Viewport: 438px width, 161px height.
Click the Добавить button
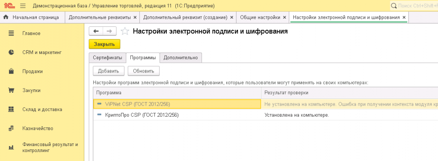(108, 71)
